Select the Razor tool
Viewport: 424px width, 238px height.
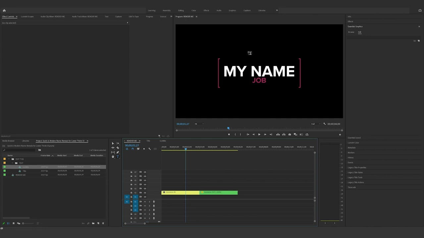point(118,147)
